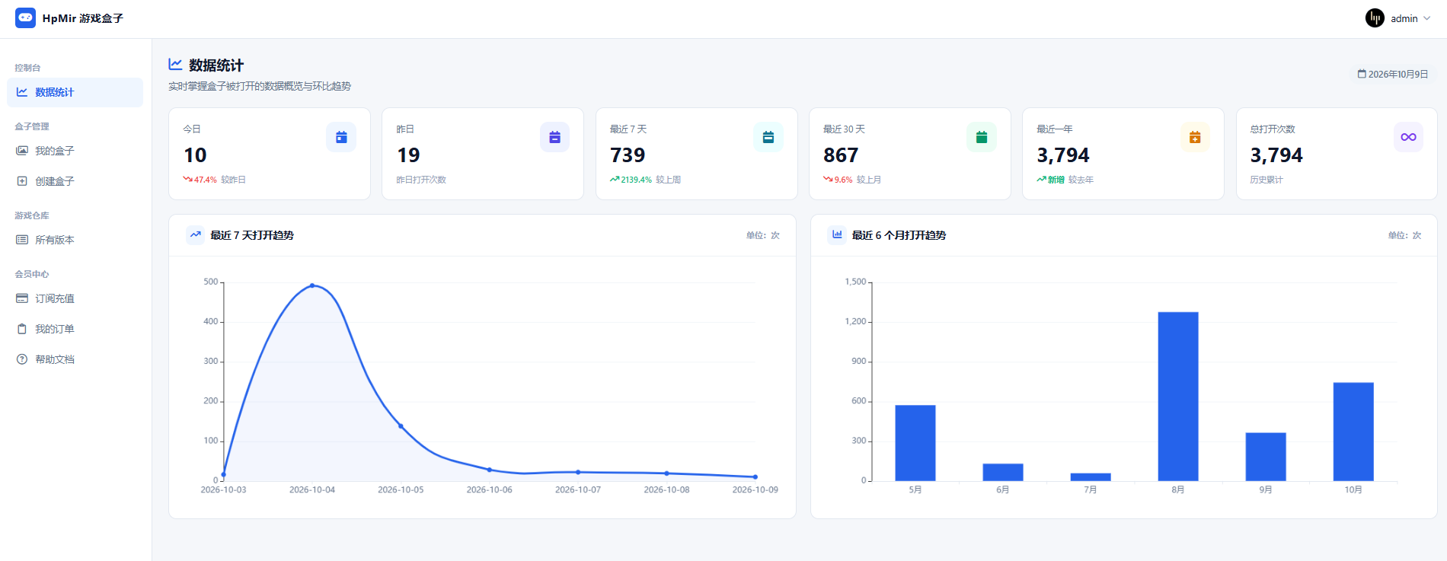This screenshot has height=561, width=1447.
Task: Open 创建盒子 in the sidebar
Action: tap(75, 181)
